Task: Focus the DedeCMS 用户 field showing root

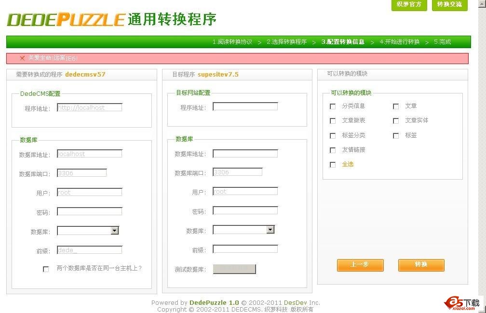Action: 90,192
